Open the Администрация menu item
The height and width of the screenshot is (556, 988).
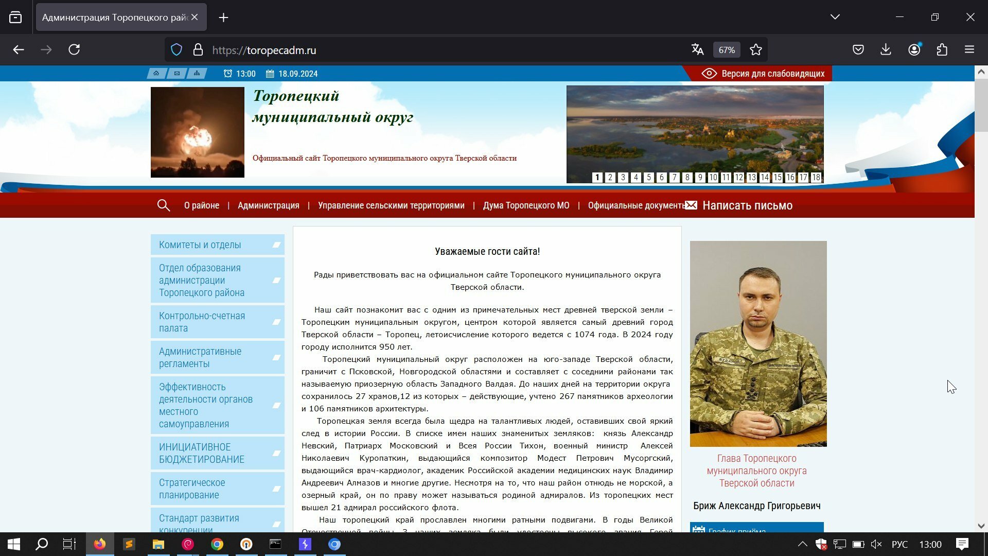click(x=269, y=205)
